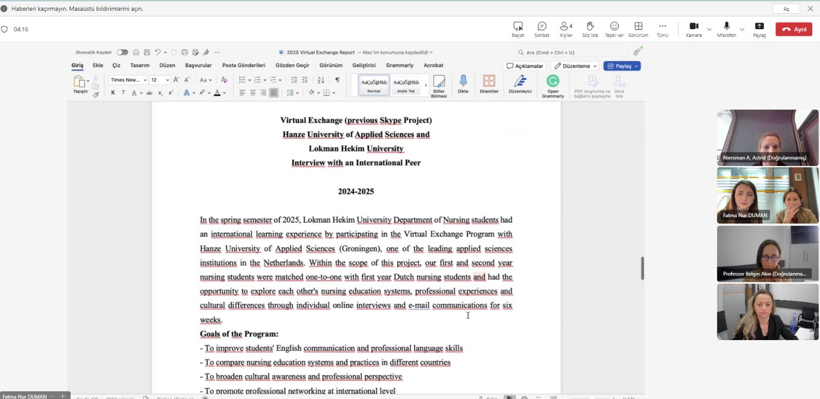Open the Tasarım ribbon tab
Image resolution: width=820 pixels, height=399 pixels.
[x=140, y=66]
